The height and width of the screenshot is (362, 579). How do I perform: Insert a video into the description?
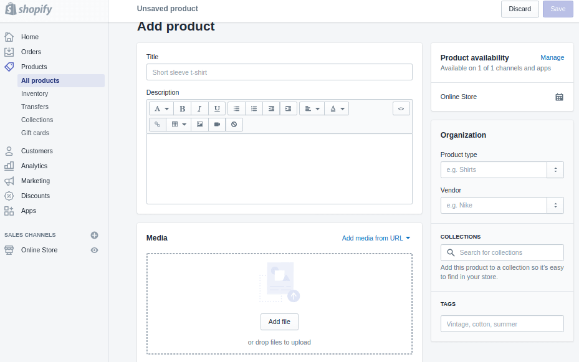pyautogui.click(x=216, y=124)
